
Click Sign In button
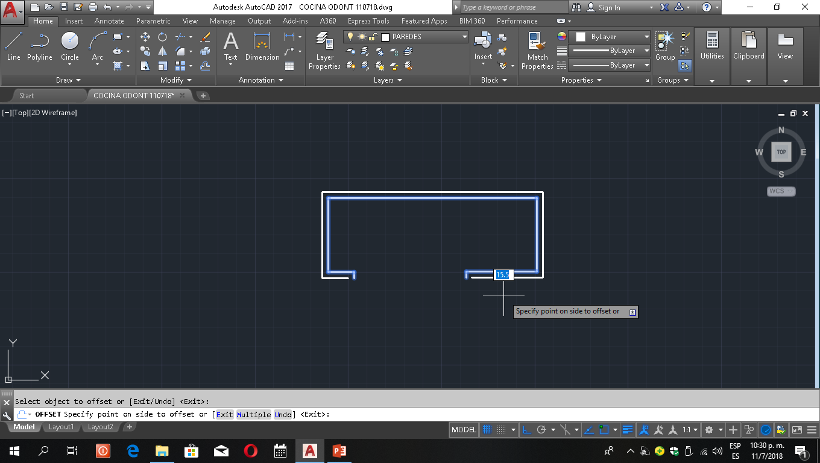point(603,7)
